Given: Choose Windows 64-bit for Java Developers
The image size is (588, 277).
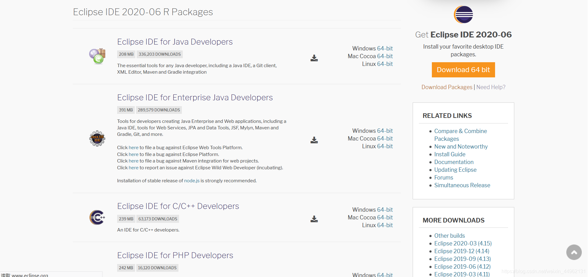Looking at the screenshot, I should (385, 49).
